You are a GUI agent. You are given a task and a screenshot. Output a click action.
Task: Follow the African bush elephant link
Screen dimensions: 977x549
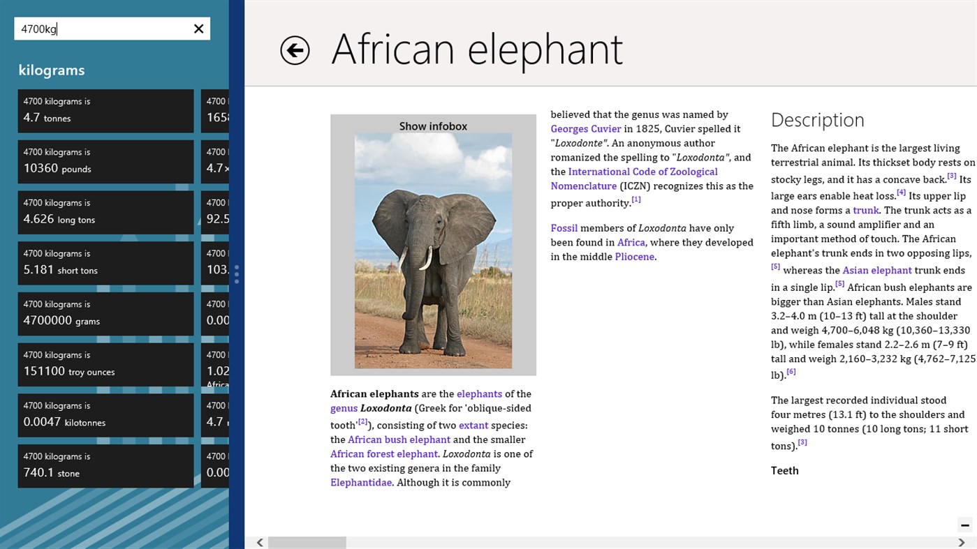399,439
